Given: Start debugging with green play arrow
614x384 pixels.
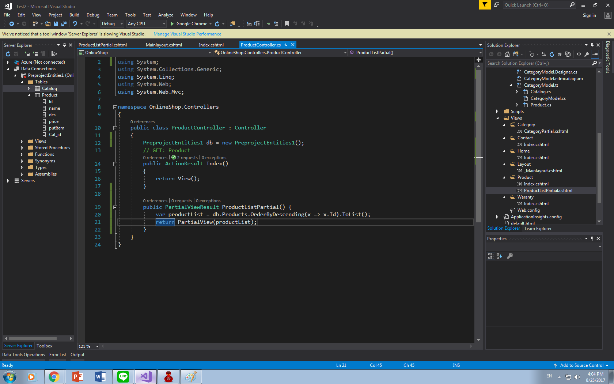Looking at the screenshot, I should (x=172, y=24).
